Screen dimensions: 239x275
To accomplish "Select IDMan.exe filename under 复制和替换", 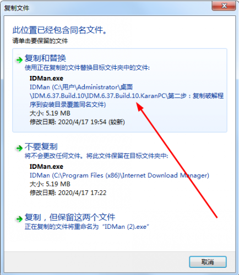I will tap(46, 78).
